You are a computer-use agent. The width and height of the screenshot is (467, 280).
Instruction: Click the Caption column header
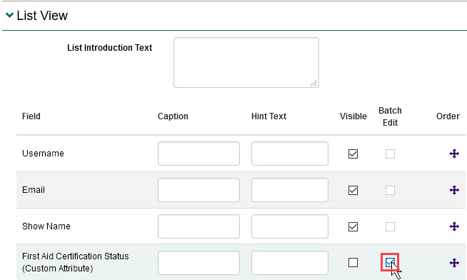pos(173,116)
